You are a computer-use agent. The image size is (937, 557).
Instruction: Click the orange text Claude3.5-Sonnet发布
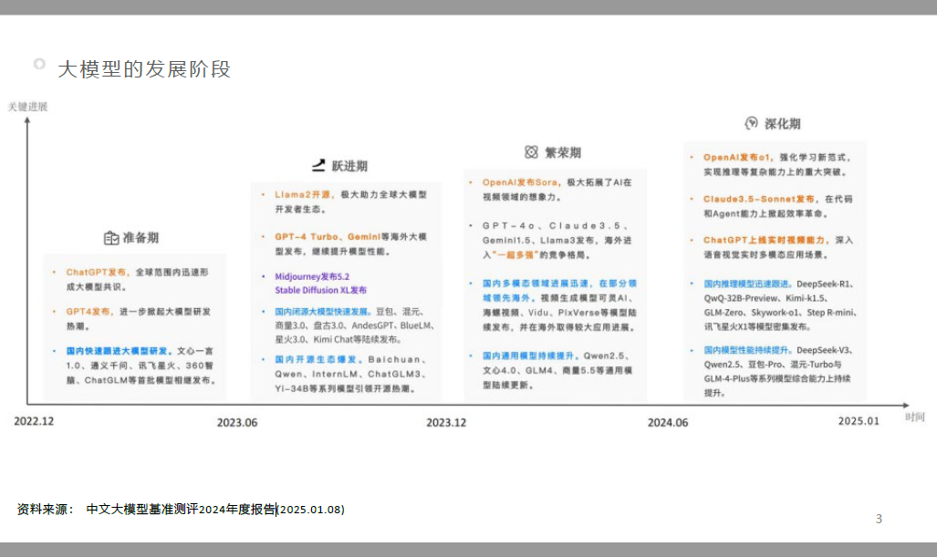click(x=761, y=199)
